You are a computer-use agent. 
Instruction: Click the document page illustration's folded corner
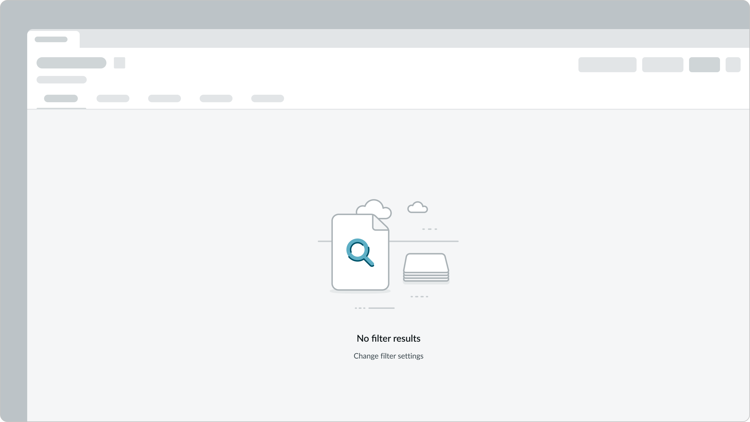[x=380, y=223]
